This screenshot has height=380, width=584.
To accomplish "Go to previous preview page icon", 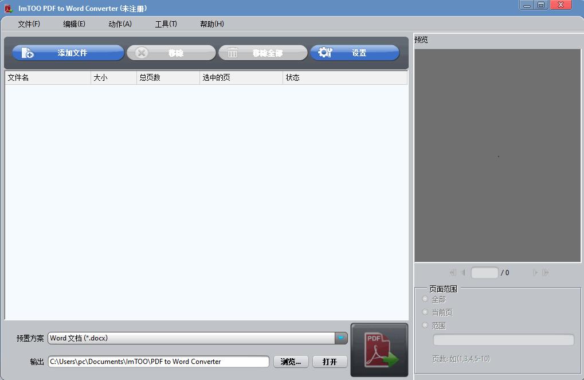I will pos(463,273).
